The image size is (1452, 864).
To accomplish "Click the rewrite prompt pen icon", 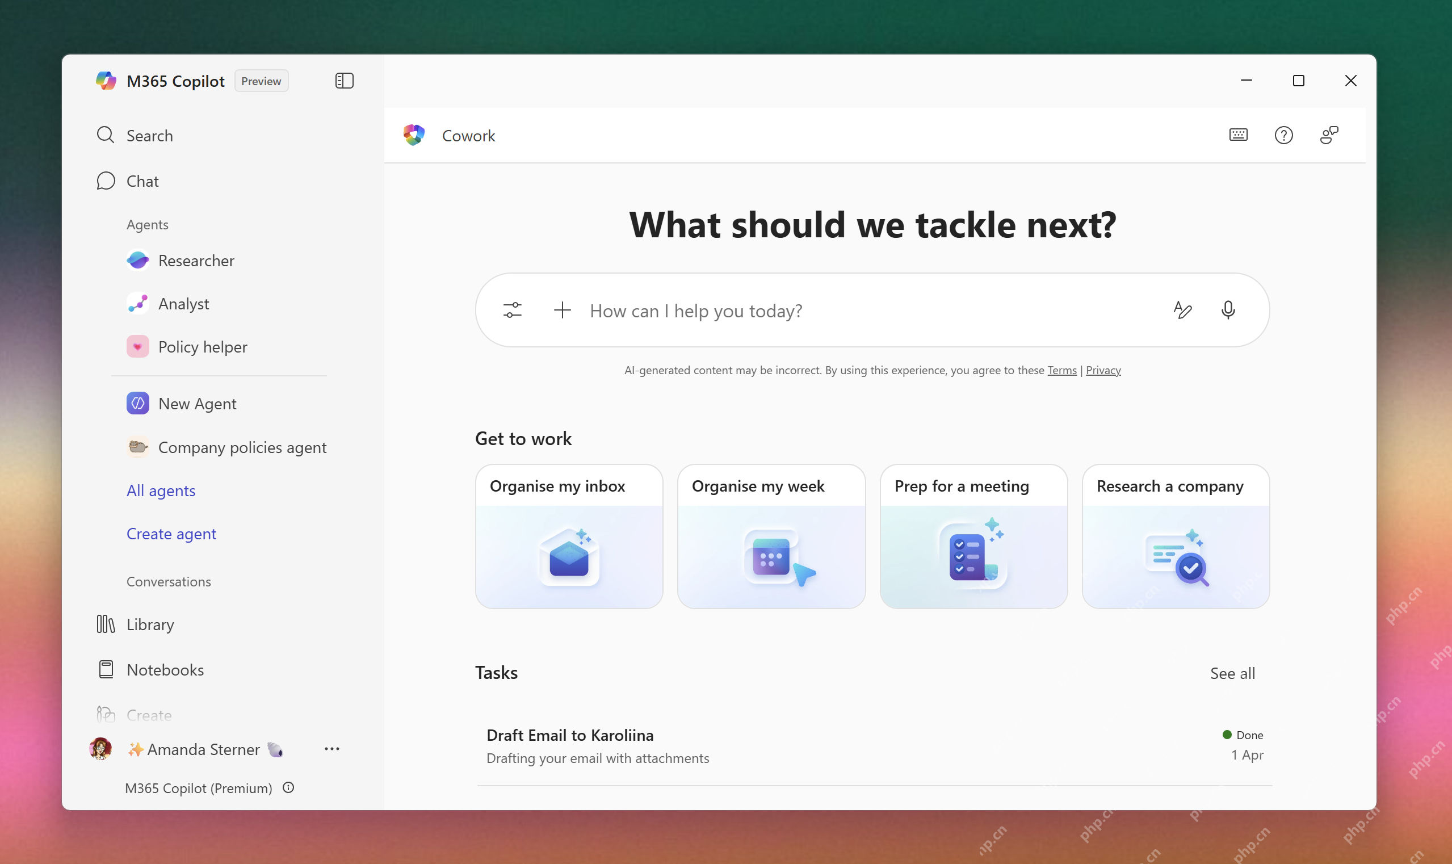I will click(1182, 310).
